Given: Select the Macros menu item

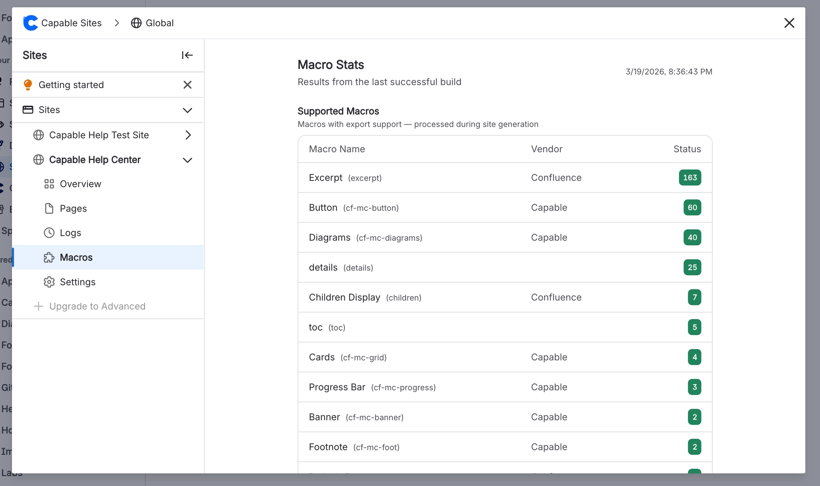Looking at the screenshot, I should click(108, 257).
